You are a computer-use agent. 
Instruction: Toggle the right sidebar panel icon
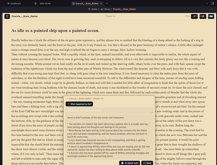pyautogui.click(x=212, y=3)
